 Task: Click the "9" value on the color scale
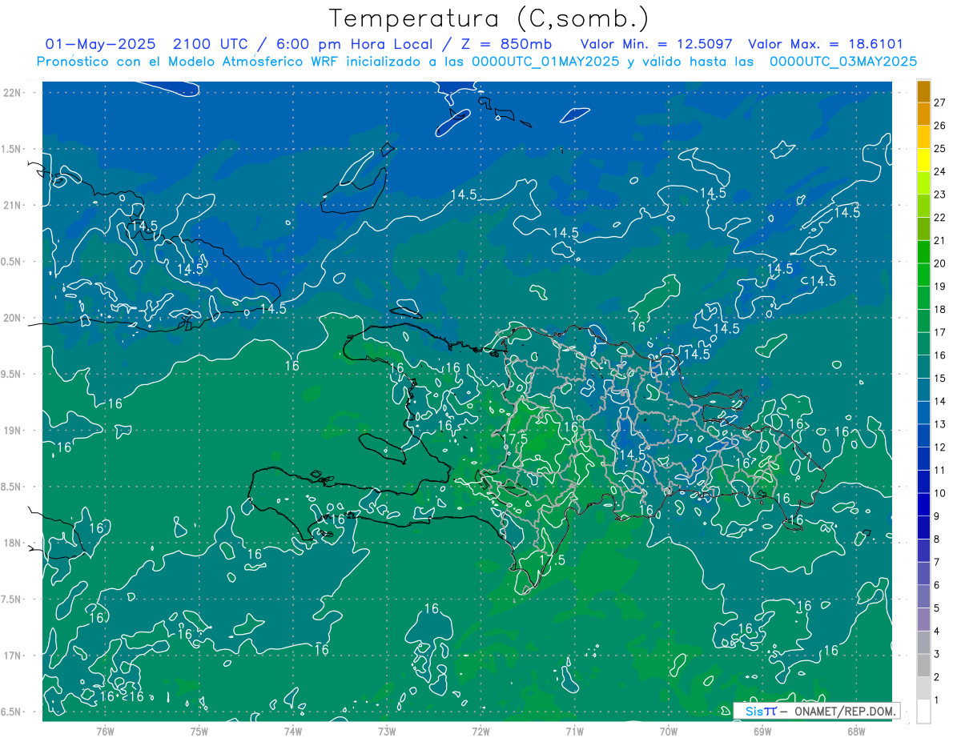937,516
